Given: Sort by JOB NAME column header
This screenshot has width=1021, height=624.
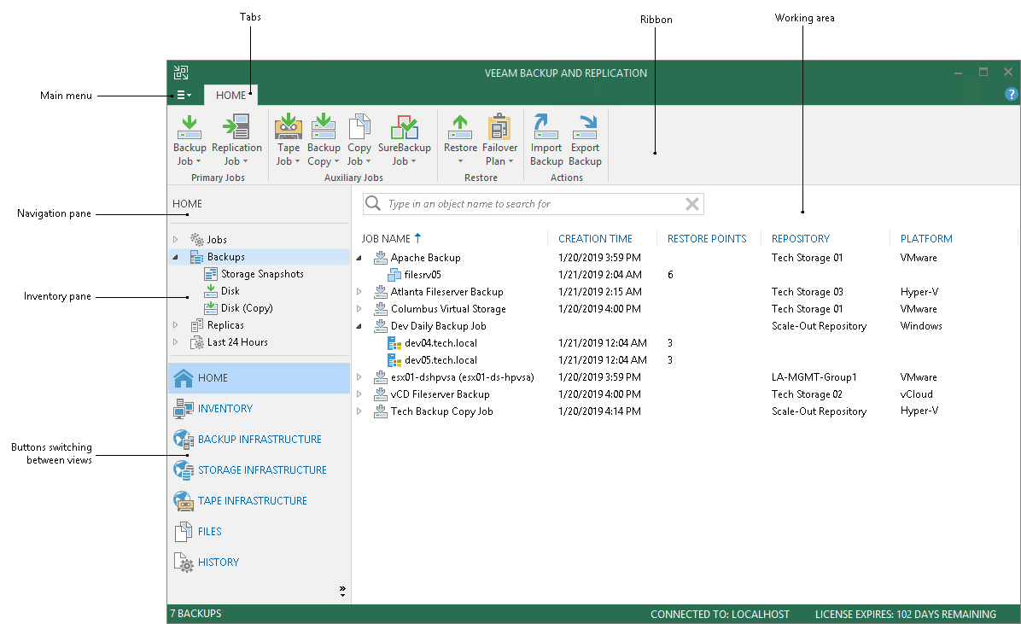Looking at the screenshot, I should pos(386,239).
